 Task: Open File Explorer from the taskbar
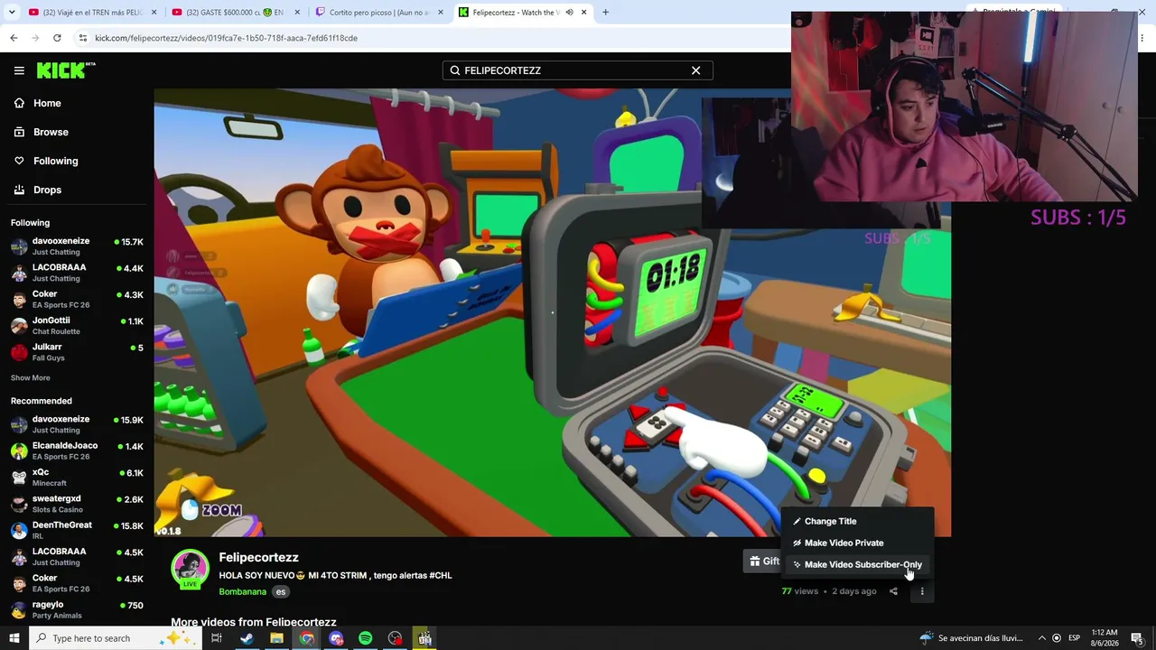click(276, 638)
